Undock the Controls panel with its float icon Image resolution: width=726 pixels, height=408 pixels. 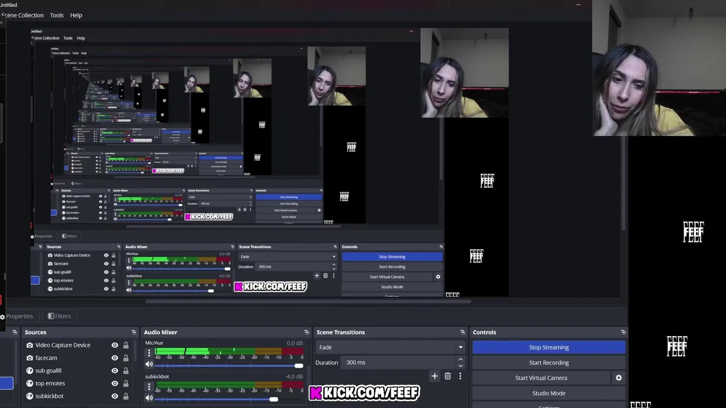coord(623,332)
